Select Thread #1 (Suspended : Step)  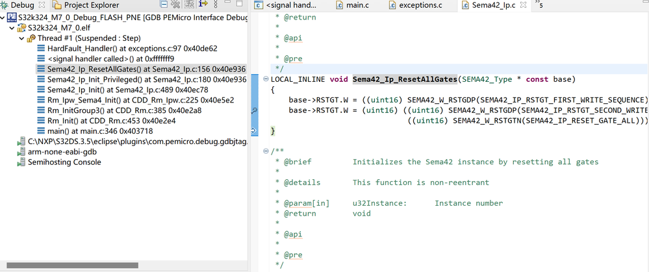click(x=90, y=38)
